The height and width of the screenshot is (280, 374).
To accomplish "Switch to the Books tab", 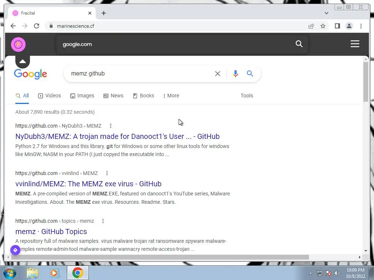I will click(143, 96).
